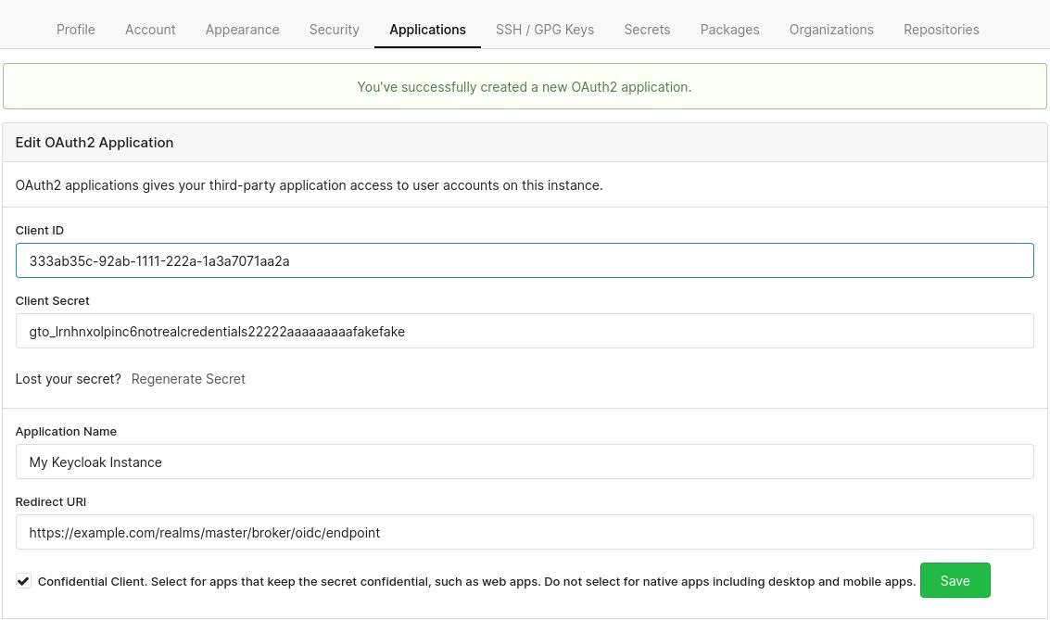The width and height of the screenshot is (1050, 620).
Task: Go to the Appearance tab
Action: (x=242, y=29)
